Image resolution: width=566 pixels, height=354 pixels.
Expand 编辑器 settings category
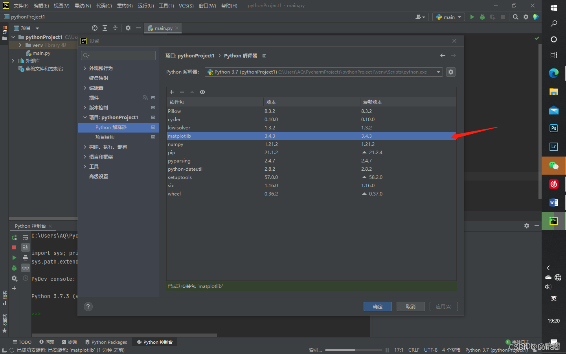click(85, 88)
